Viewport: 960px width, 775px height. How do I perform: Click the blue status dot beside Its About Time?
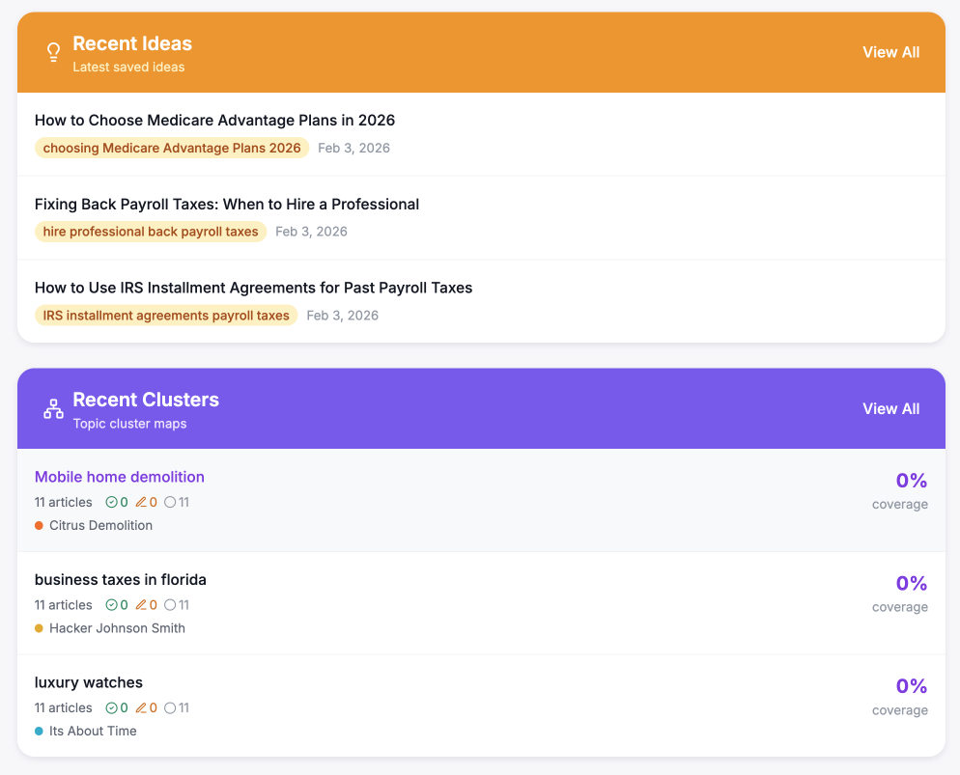(39, 731)
